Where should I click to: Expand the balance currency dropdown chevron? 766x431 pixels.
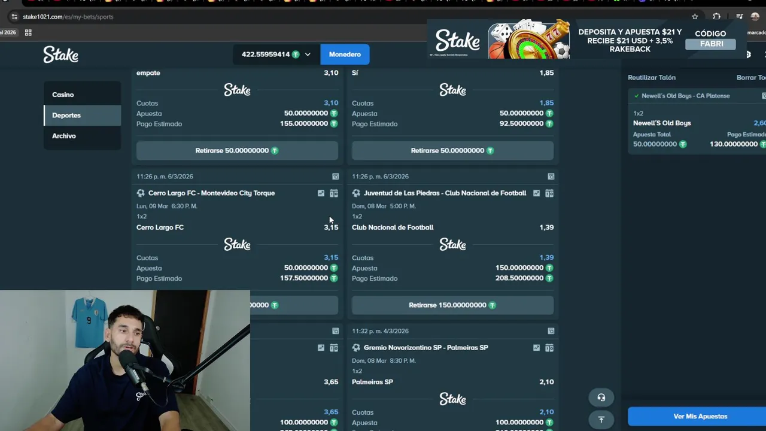click(308, 54)
